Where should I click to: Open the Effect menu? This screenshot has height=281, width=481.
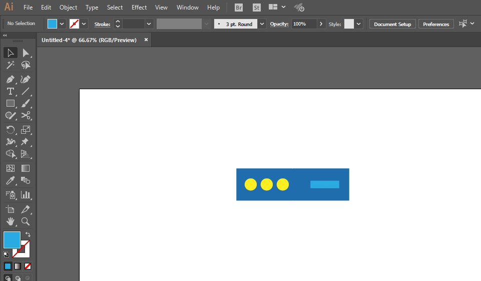pos(139,8)
